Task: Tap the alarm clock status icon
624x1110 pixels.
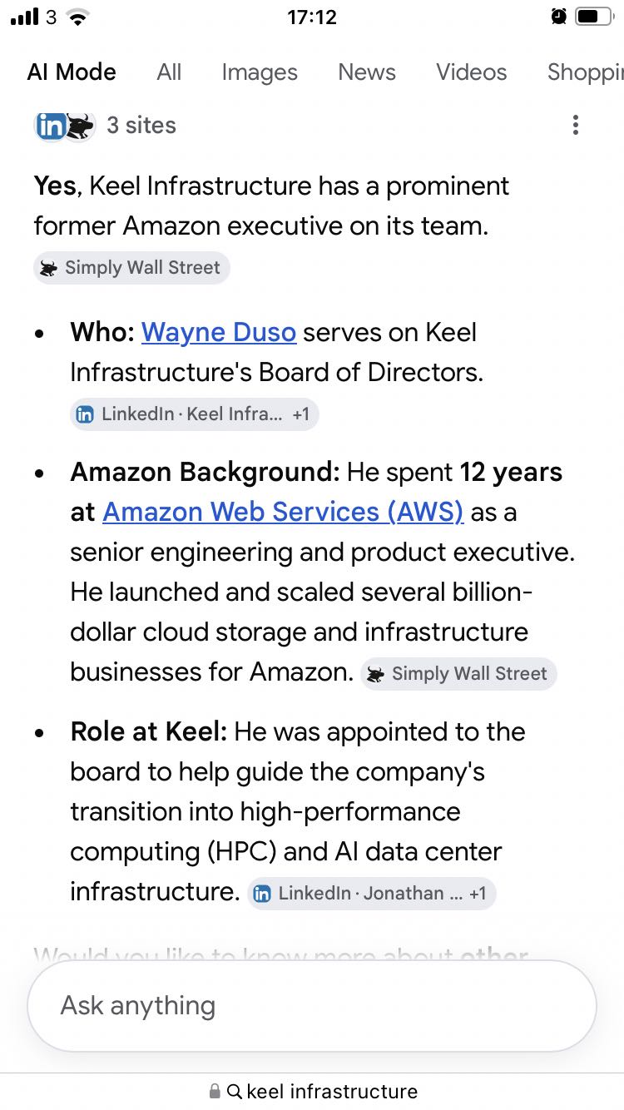Action: click(x=559, y=17)
